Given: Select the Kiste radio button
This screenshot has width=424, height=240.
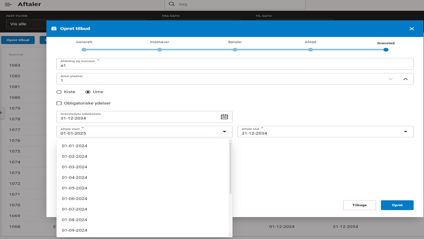Looking at the screenshot, I should click(59, 92).
